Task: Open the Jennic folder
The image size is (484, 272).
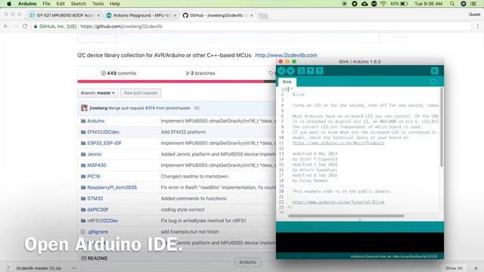Action: [94, 154]
